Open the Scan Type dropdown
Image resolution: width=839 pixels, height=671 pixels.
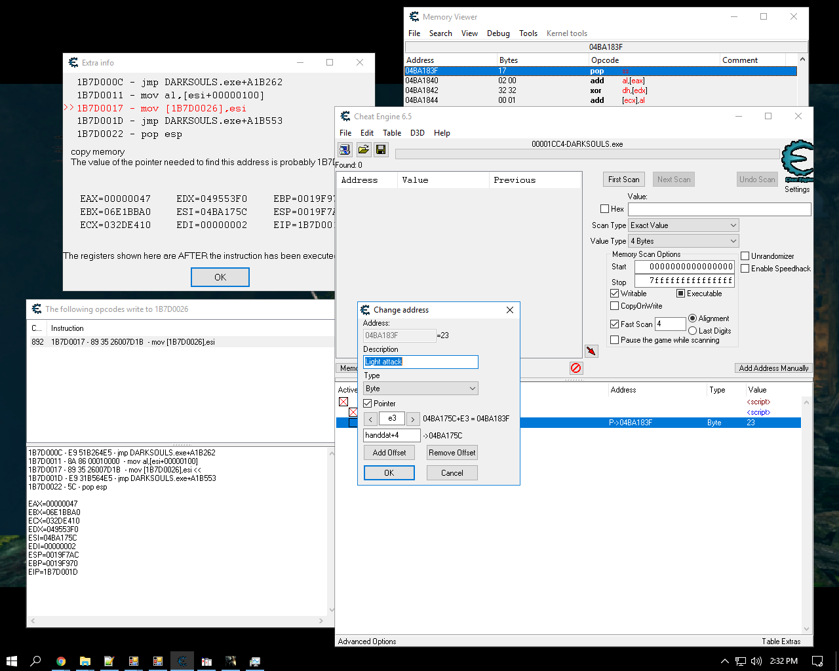click(x=683, y=225)
